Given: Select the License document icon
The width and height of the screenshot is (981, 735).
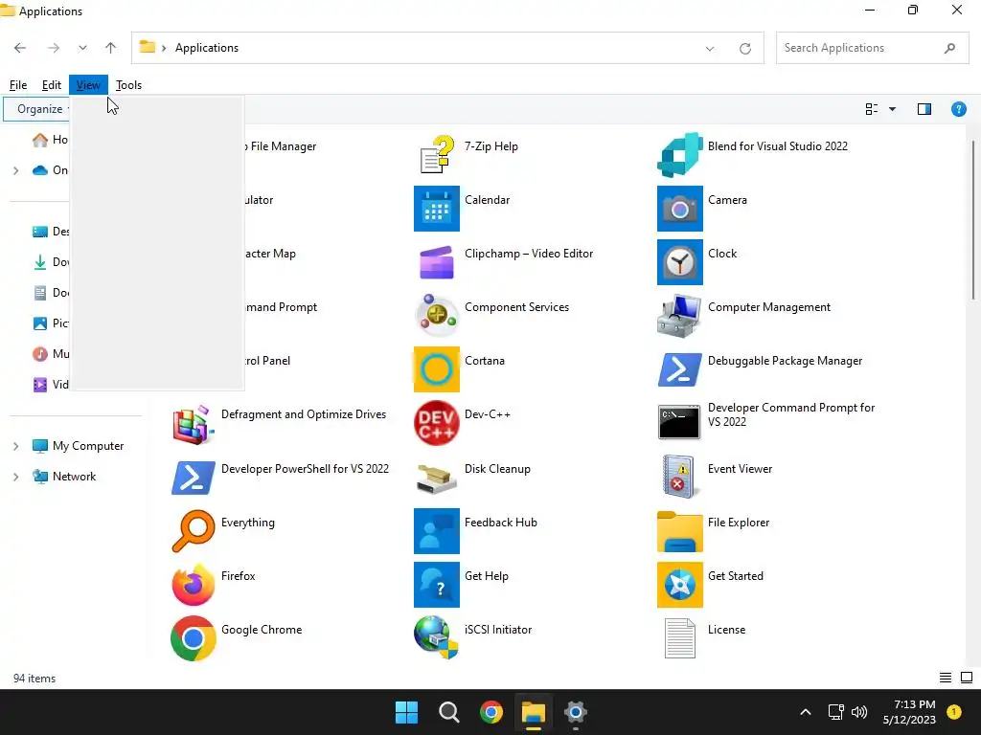Looking at the screenshot, I should (x=679, y=638).
